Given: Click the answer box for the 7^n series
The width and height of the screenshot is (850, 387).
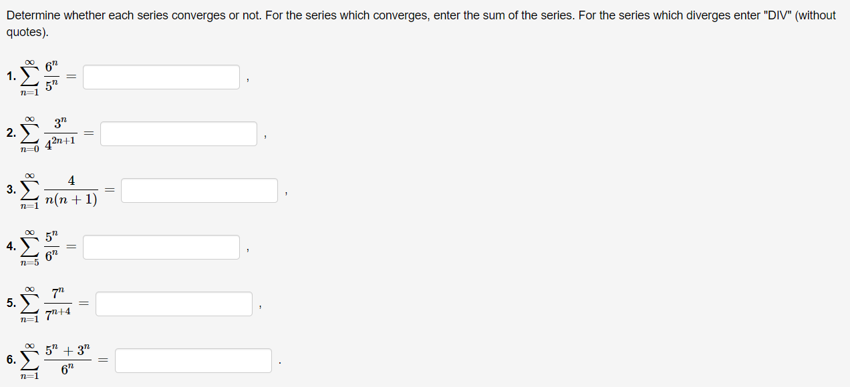Looking at the screenshot, I should click(174, 304).
